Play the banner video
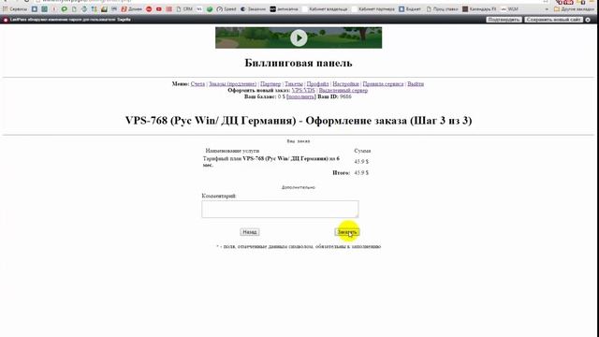Viewport: 599px width, 337px height. coord(299,37)
